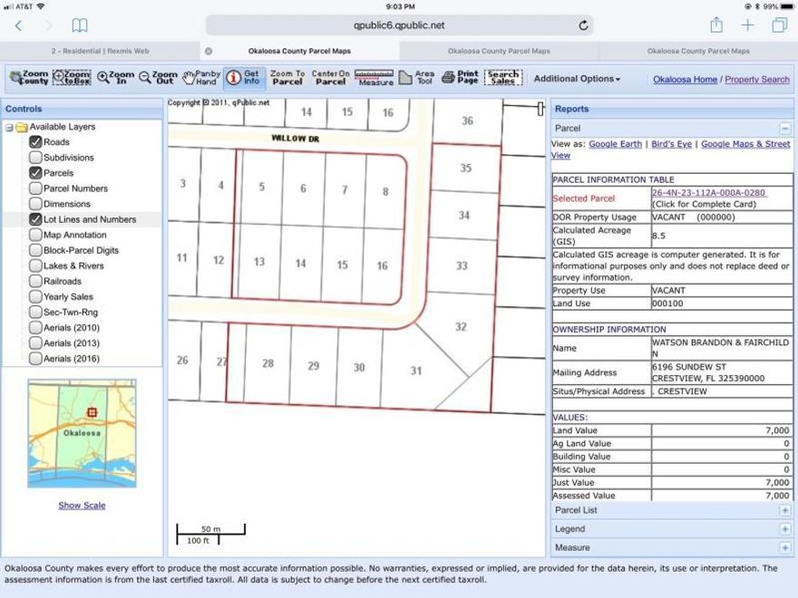This screenshot has width=798, height=598.
Task: Toggle the Roads layer checkbox
Action: point(34,142)
